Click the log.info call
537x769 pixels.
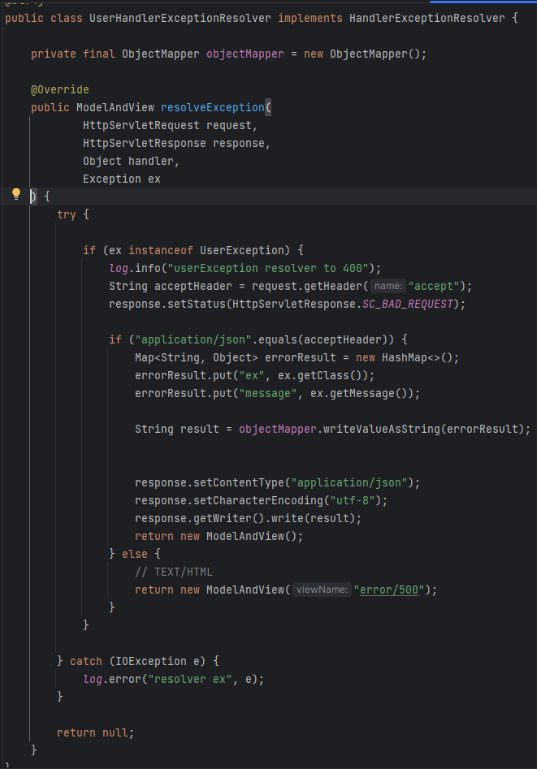pyautogui.click(x=135, y=268)
